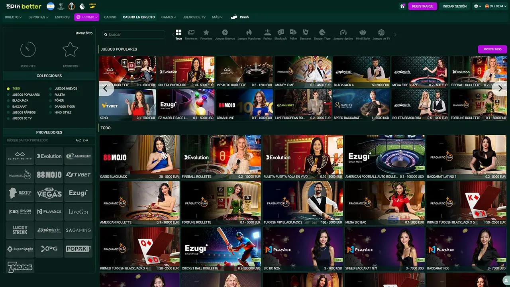Select the Pragmatic Play provider logo

(x=20, y=175)
